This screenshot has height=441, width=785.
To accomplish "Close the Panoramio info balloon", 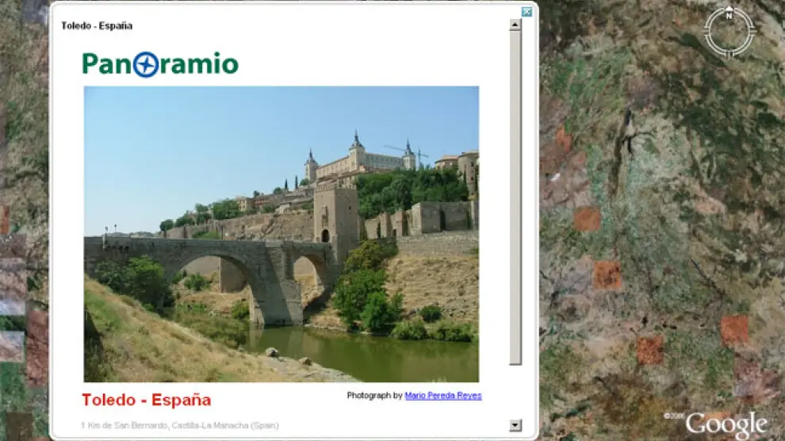I will 527,12.
